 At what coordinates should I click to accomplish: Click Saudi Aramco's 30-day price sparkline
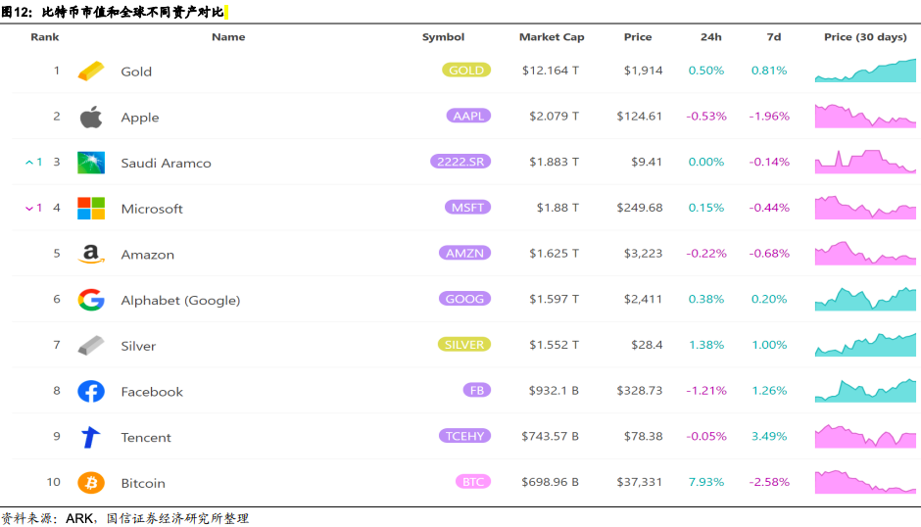pos(865,162)
